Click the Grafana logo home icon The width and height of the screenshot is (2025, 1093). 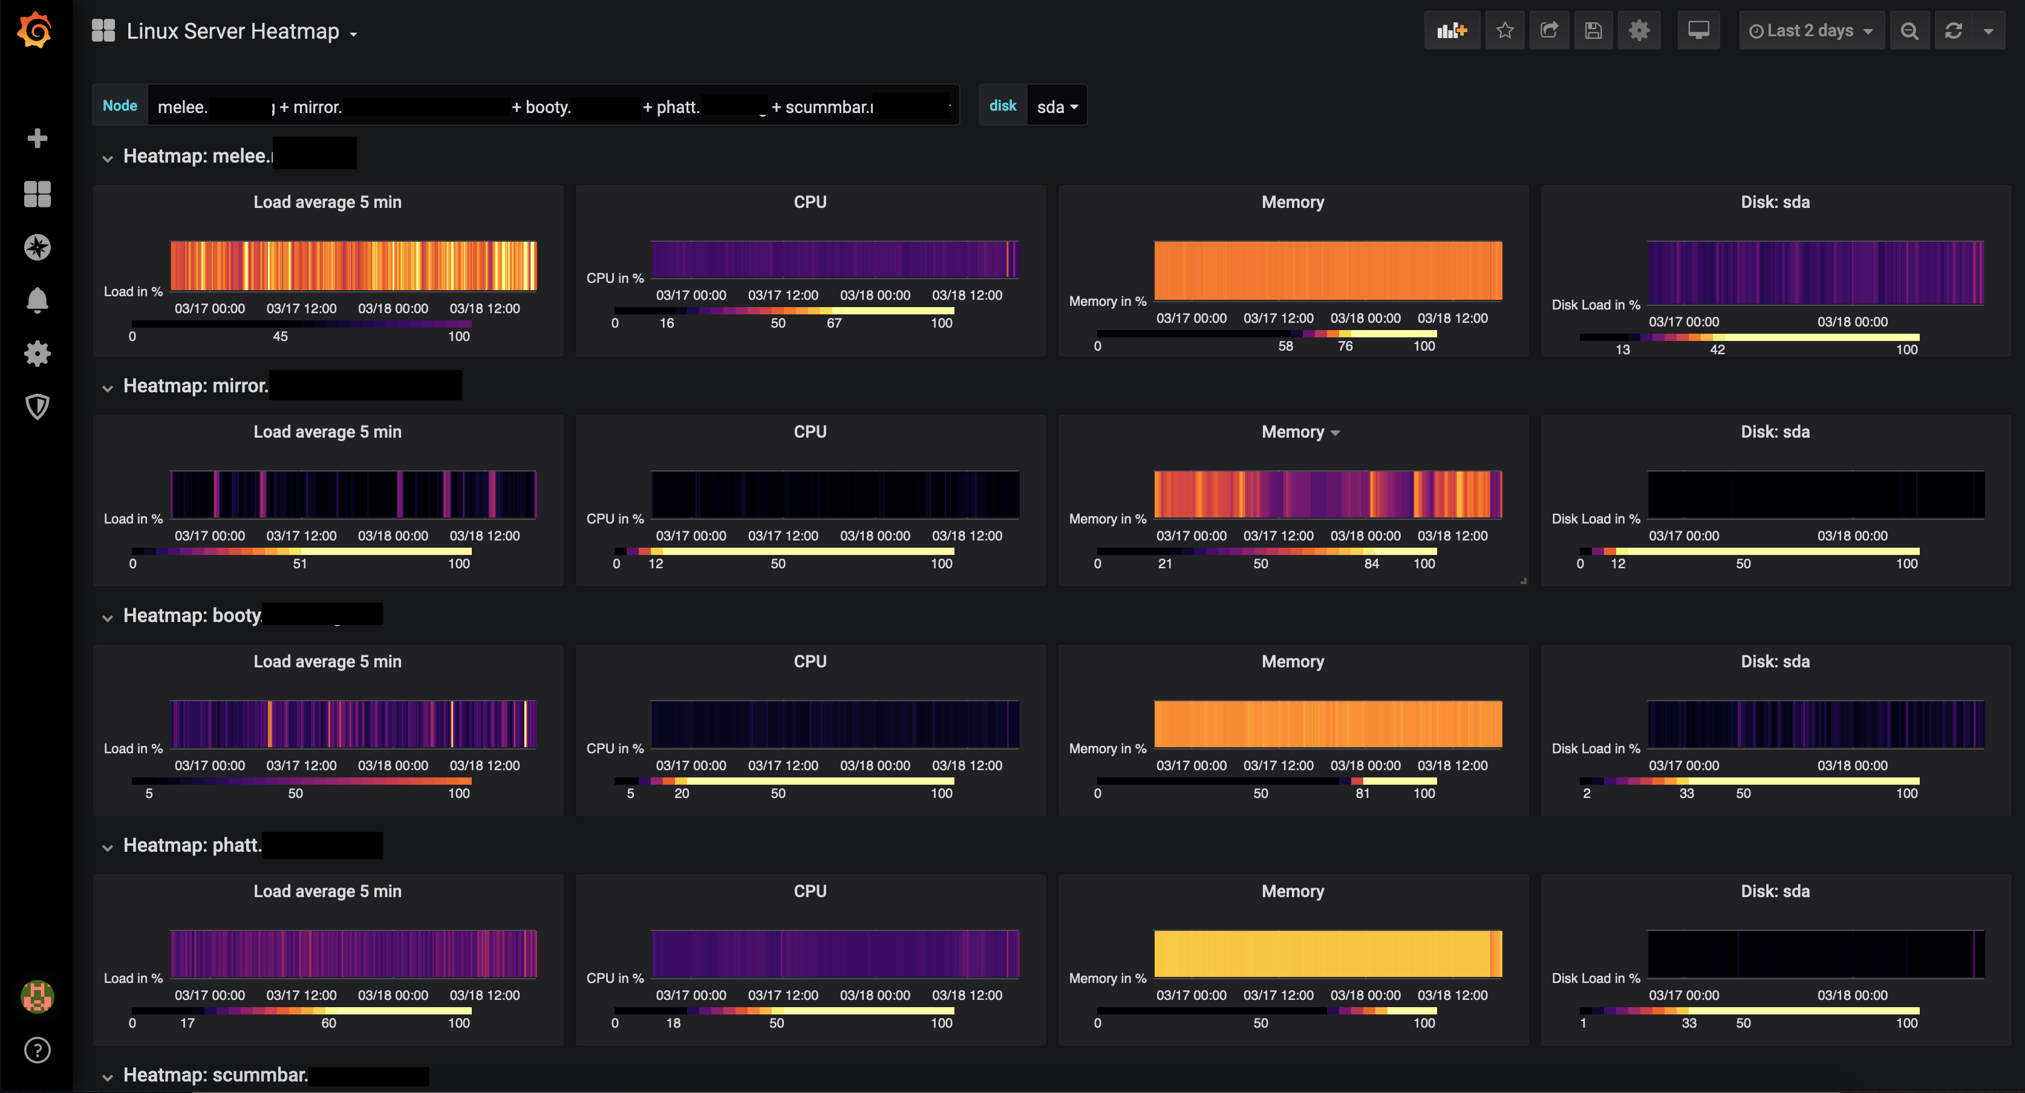click(35, 31)
